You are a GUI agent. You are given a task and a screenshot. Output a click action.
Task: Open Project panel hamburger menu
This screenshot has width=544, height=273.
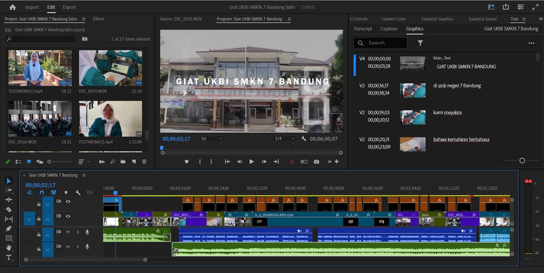tap(83, 19)
